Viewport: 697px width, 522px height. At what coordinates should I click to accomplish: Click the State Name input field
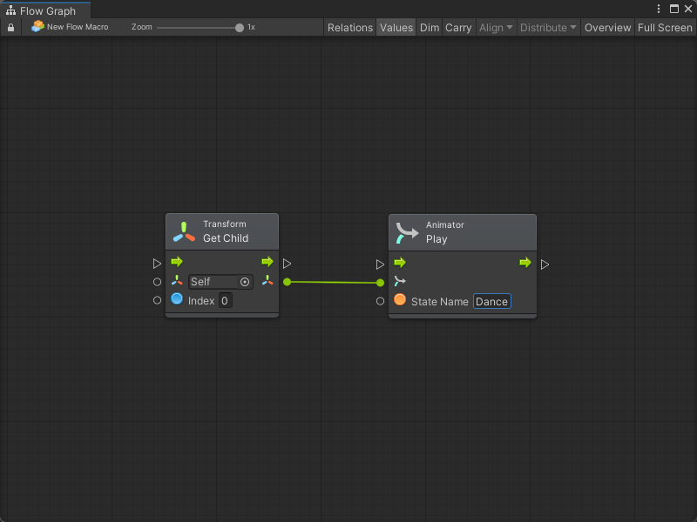(492, 301)
